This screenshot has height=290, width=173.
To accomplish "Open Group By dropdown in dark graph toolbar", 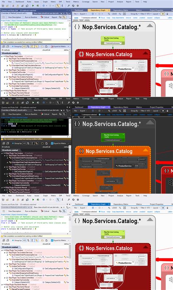I will click(x=135, y=111).
